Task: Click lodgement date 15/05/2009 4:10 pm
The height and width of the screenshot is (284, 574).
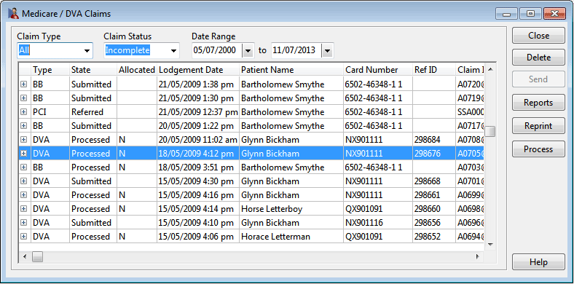Action: tap(198, 223)
